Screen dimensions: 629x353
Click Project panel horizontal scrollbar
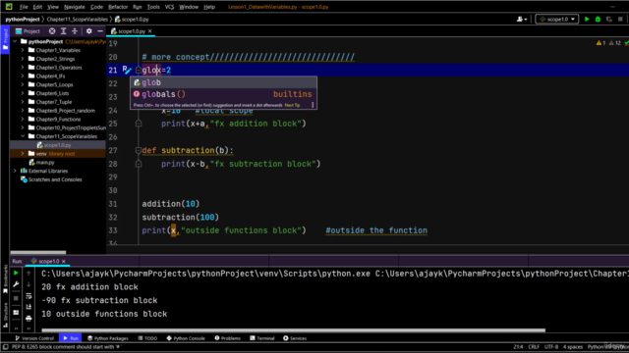[x=37, y=252]
